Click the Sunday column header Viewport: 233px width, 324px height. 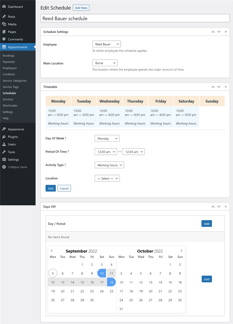click(x=212, y=101)
